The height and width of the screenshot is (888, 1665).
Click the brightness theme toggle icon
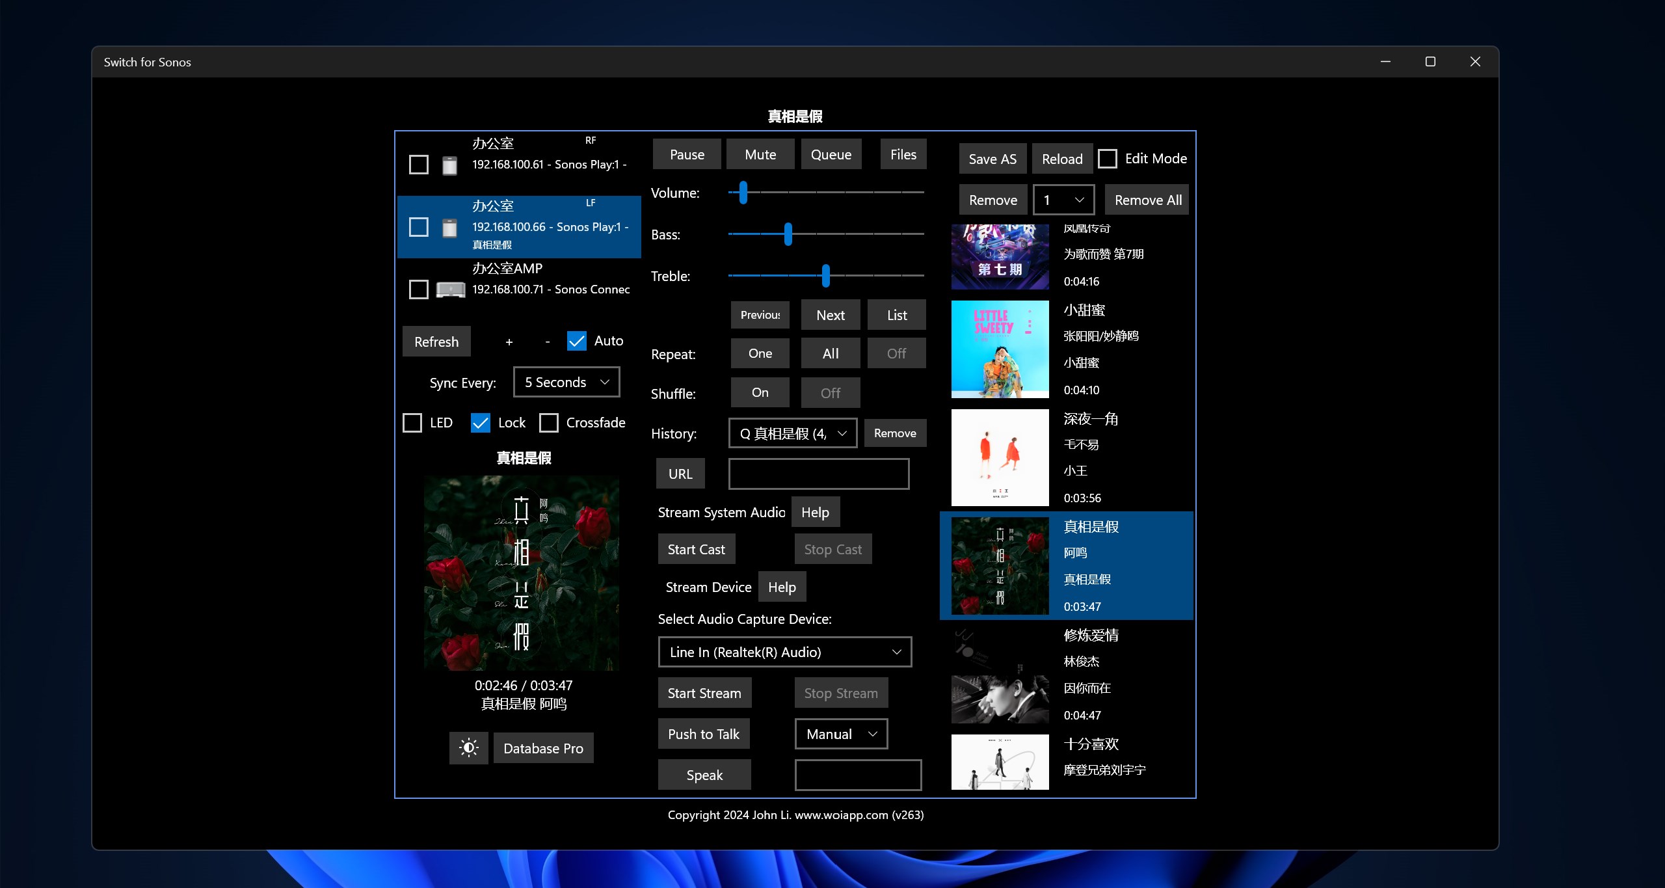468,747
